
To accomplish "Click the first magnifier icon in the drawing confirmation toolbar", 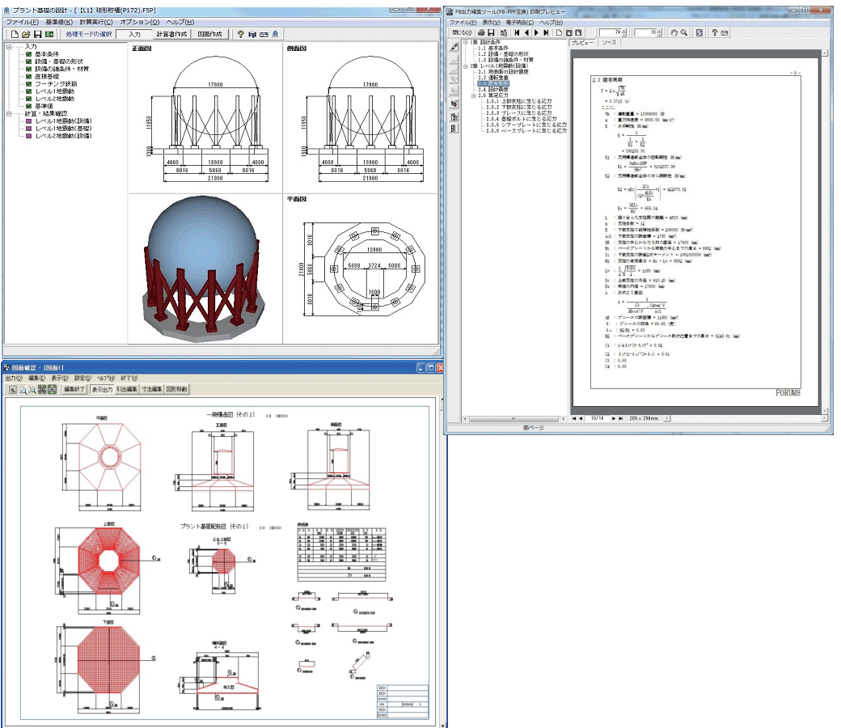I will (x=23, y=390).
